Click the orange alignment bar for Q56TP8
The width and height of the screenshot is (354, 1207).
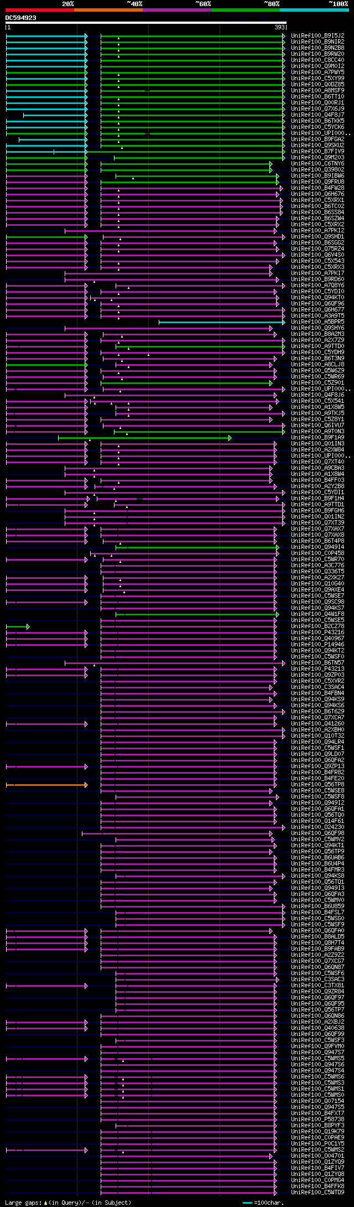[46, 785]
